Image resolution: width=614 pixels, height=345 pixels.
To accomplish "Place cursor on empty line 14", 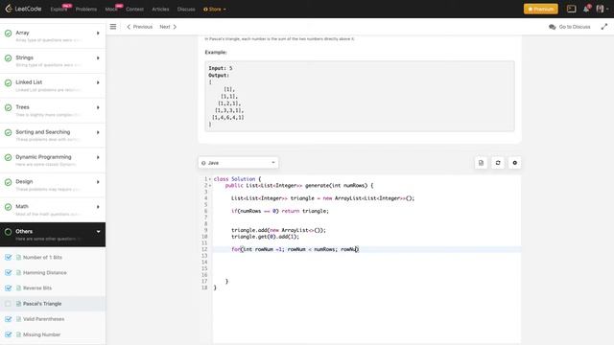I will [366, 262].
